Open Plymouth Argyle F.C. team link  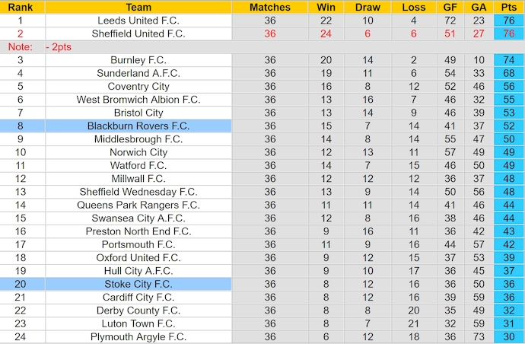[x=138, y=337]
